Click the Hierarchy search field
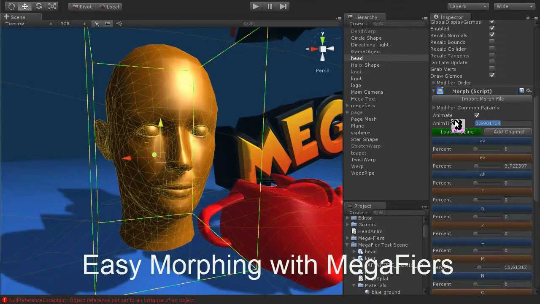The width and height of the screenshot is (540, 304). [x=399, y=24]
